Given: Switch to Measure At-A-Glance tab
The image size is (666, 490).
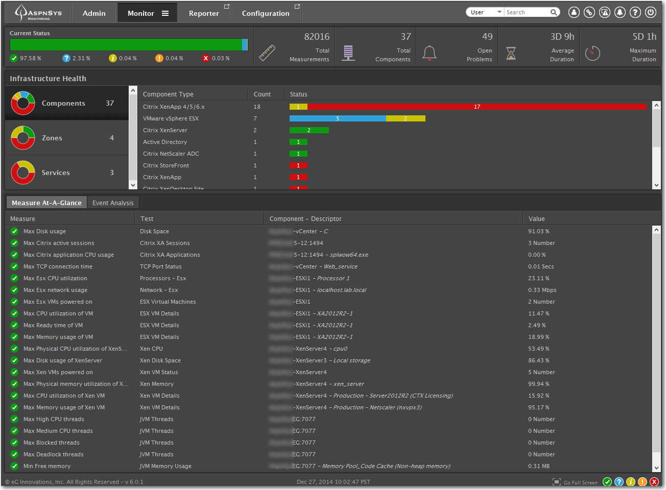Looking at the screenshot, I should pos(46,203).
